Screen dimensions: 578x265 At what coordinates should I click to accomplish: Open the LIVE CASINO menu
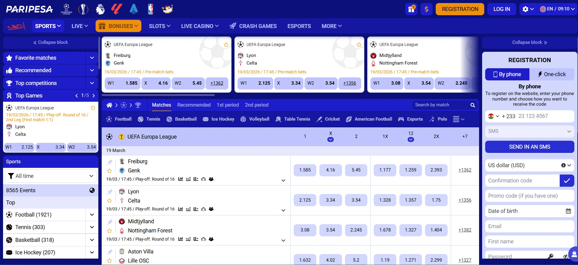[x=200, y=26]
